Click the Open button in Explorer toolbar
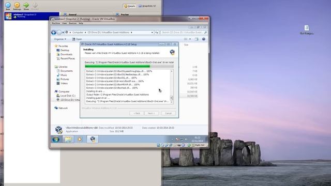Image resolution: width=331 pixels, height=186 pixels. (x=77, y=39)
